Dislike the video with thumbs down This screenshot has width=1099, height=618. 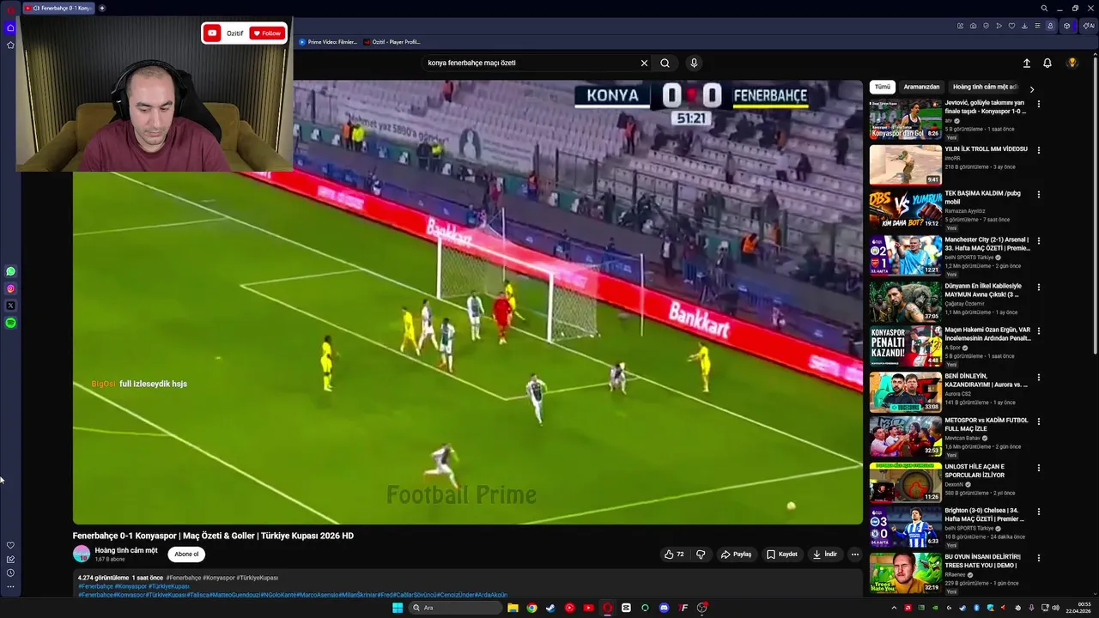pyautogui.click(x=701, y=554)
